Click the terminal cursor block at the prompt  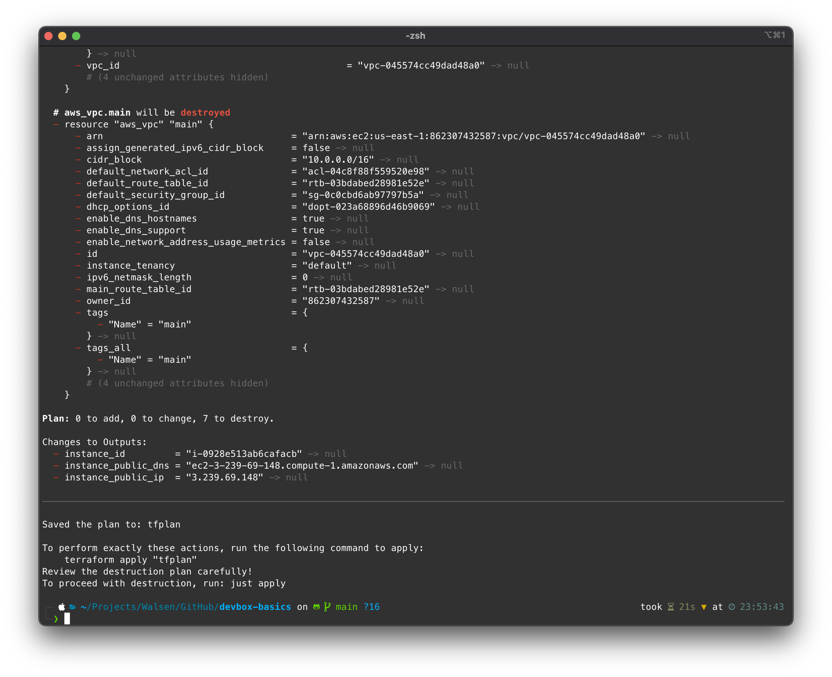(x=67, y=619)
